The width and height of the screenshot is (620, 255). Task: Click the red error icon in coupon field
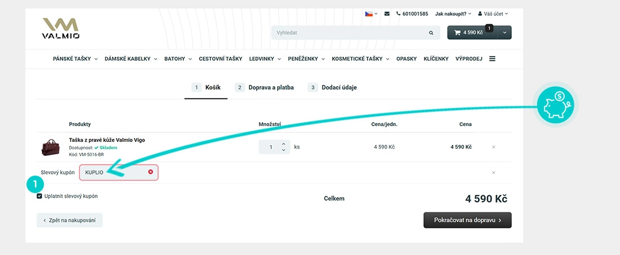click(x=150, y=172)
